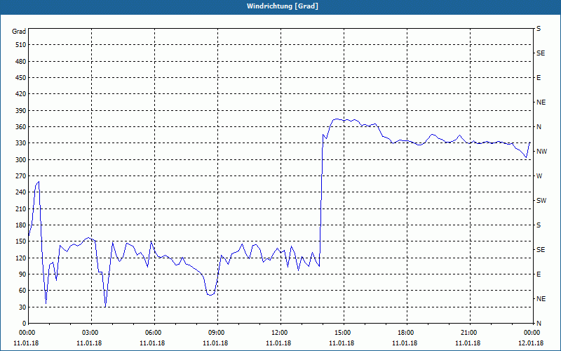The image size is (561, 351).
Task: Select the Grad unit label on the axis
Action: [x=19, y=32]
